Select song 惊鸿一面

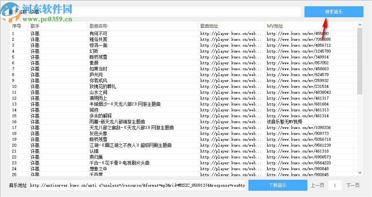(x=99, y=45)
